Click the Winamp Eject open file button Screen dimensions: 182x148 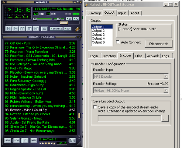(x=44, y=29)
